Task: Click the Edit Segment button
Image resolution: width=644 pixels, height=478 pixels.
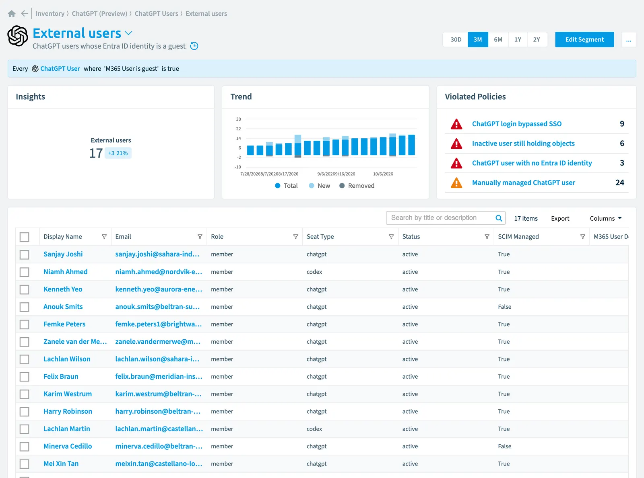Action: tap(584, 39)
